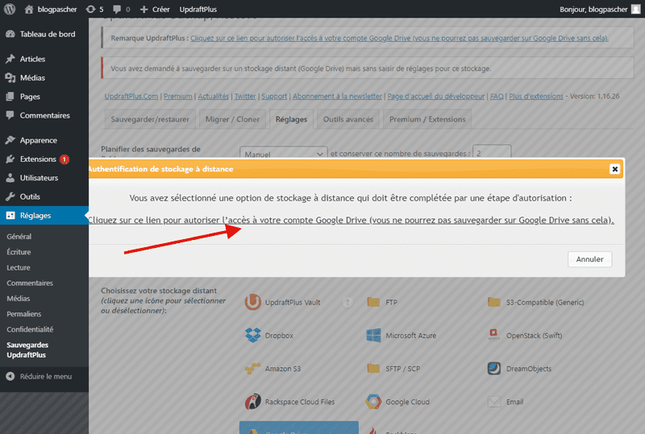This screenshot has height=434, width=645.
Task: Open the Twitter link
Action: 245,96
